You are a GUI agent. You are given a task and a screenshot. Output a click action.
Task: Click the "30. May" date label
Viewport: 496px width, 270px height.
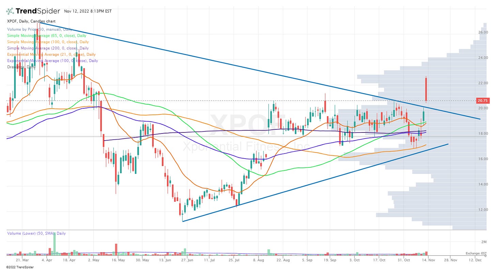(142, 260)
